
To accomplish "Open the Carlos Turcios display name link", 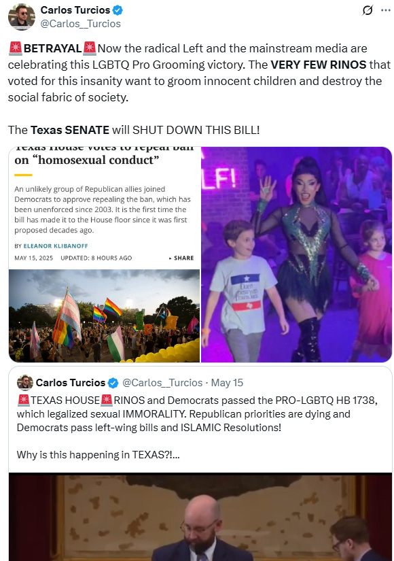I will pos(75,10).
